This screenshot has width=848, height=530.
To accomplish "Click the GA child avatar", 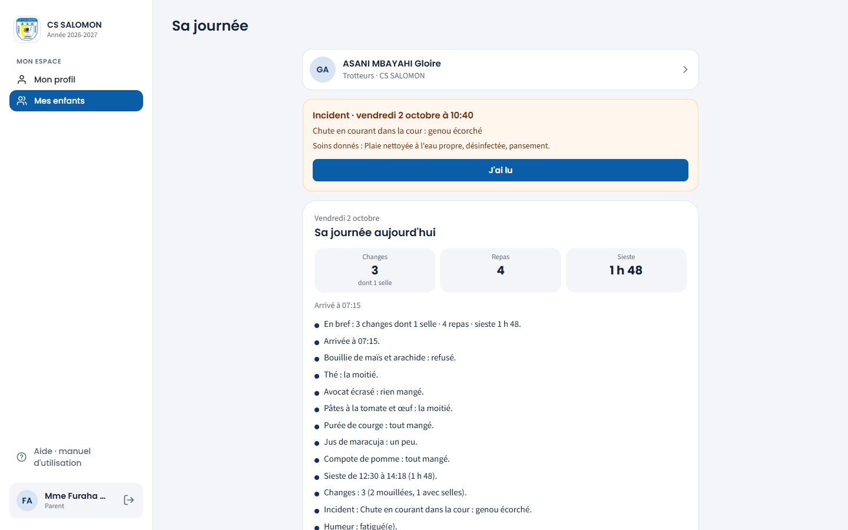I will pyautogui.click(x=323, y=69).
